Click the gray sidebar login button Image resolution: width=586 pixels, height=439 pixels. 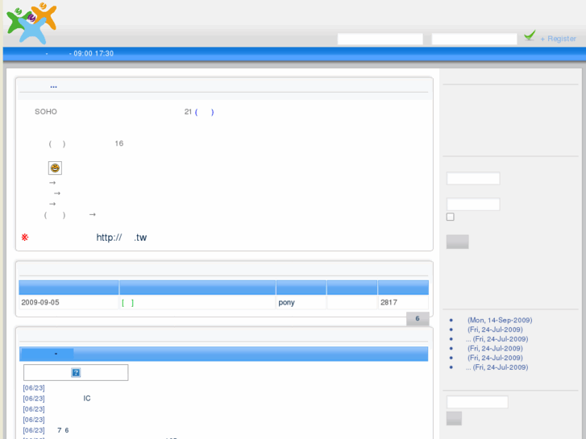tap(458, 242)
